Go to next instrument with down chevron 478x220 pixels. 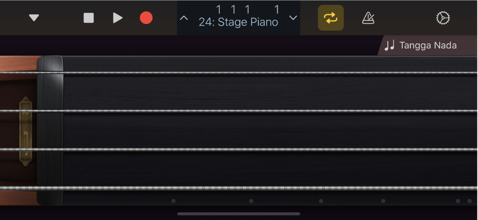(293, 18)
